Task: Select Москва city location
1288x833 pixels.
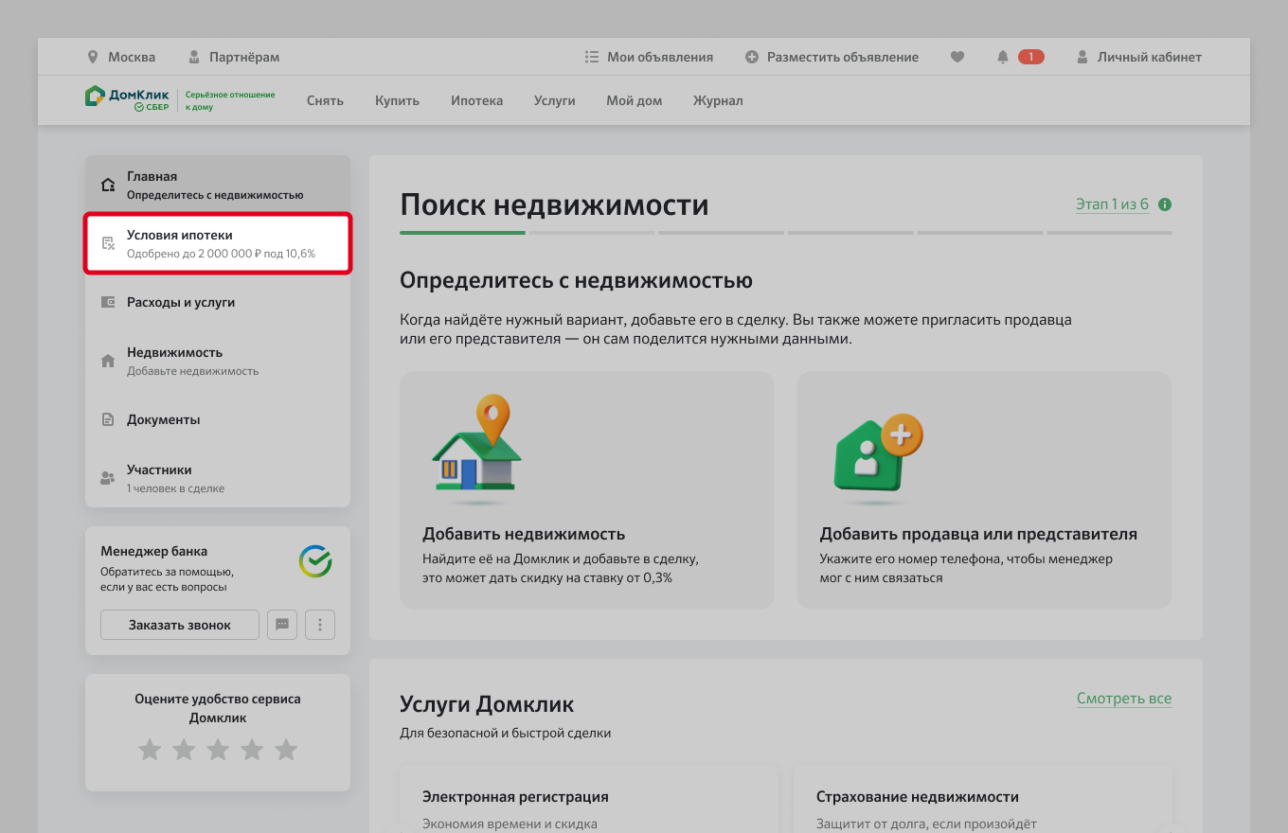Action: [x=121, y=57]
